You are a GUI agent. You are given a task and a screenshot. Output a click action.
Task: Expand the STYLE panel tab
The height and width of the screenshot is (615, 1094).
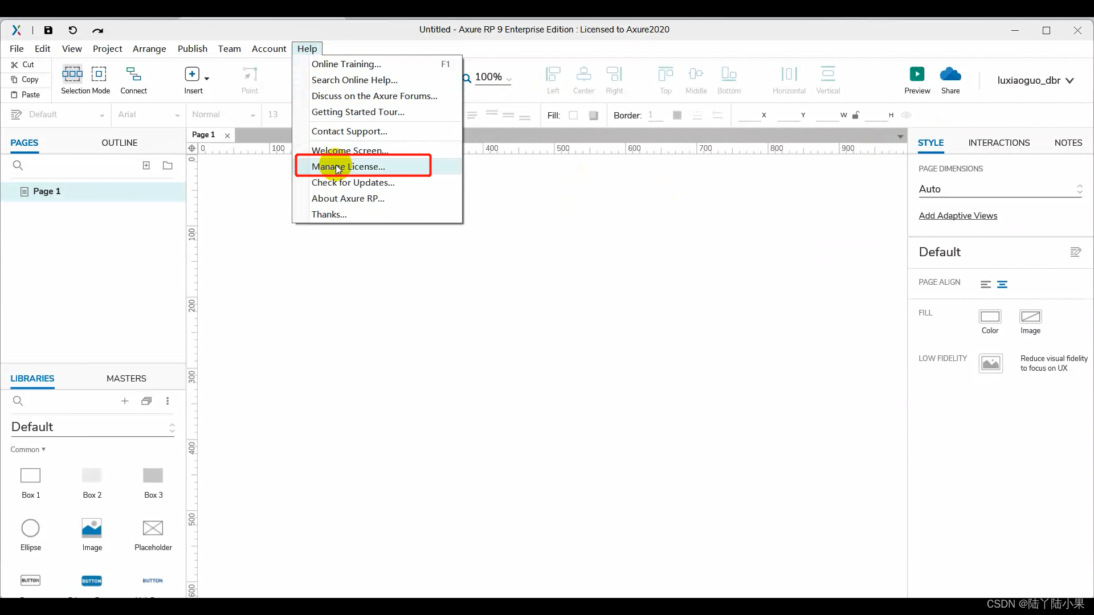pyautogui.click(x=932, y=142)
